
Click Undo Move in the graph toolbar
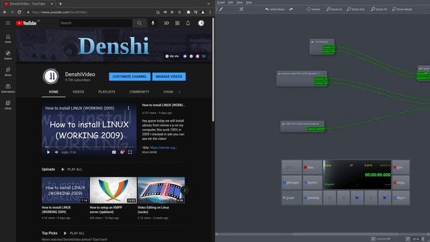tap(275, 9)
